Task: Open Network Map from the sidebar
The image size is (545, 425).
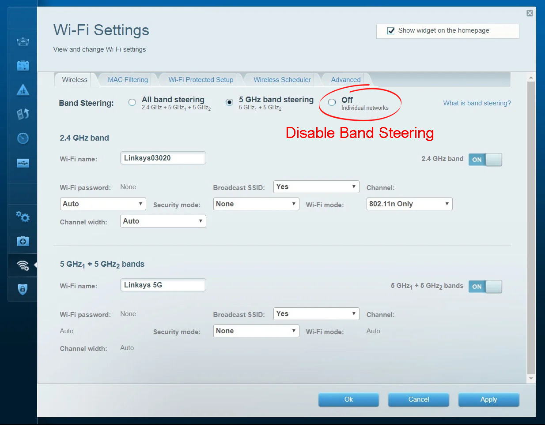Action: click(x=23, y=42)
